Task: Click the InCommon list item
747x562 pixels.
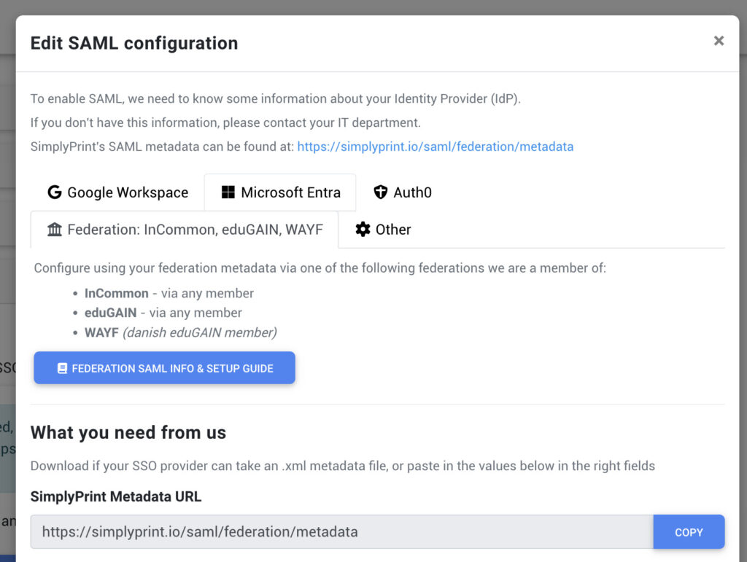Action: pos(169,293)
